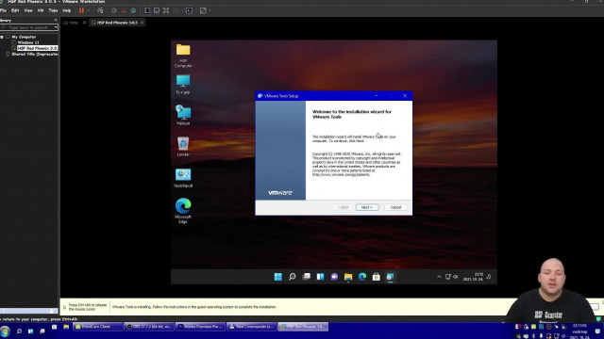This screenshot has width=604, height=339.
Task: Enter full screen mode via the toolbar icon
Action: [x=166, y=10]
